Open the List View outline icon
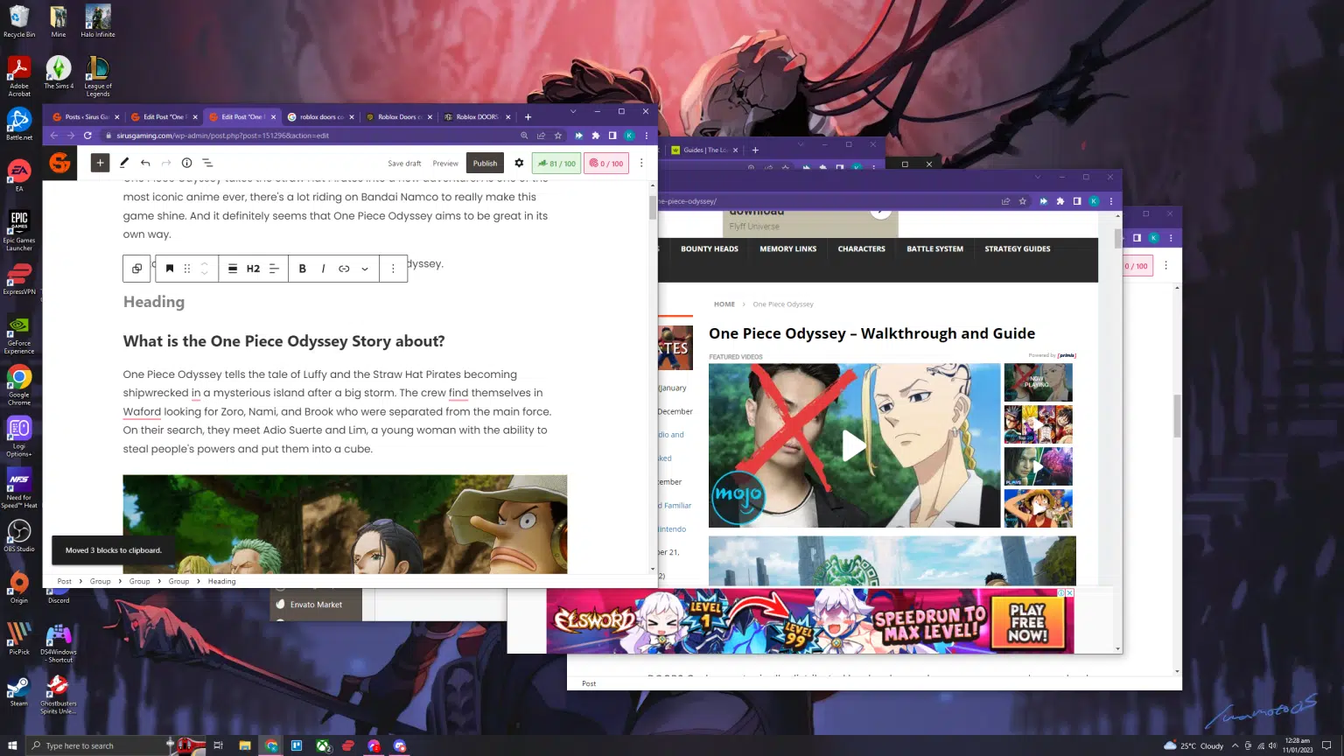1344x756 pixels. (207, 163)
